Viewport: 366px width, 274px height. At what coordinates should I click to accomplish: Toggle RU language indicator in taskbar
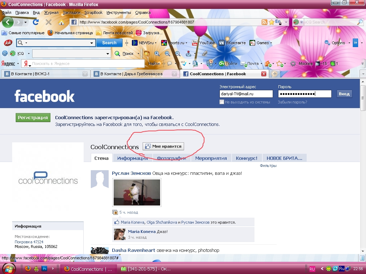click(x=312, y=269)
